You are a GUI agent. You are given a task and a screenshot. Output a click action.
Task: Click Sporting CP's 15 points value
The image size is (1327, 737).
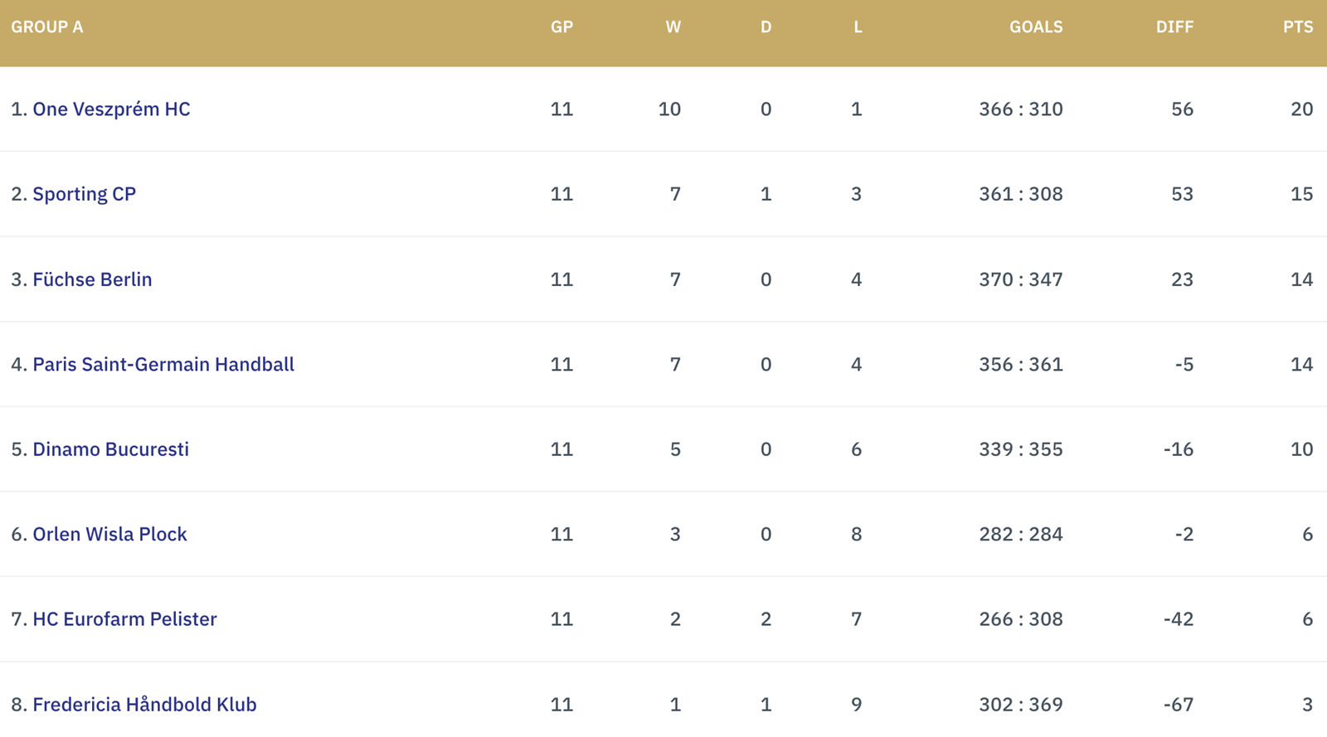tap(1301, 194)
